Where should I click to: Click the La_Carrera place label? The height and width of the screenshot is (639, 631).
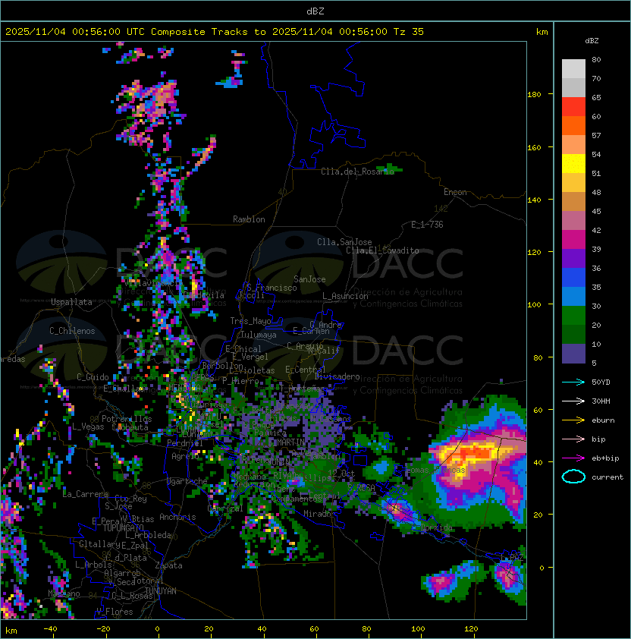pyautogui.click(x=86, y=494)
